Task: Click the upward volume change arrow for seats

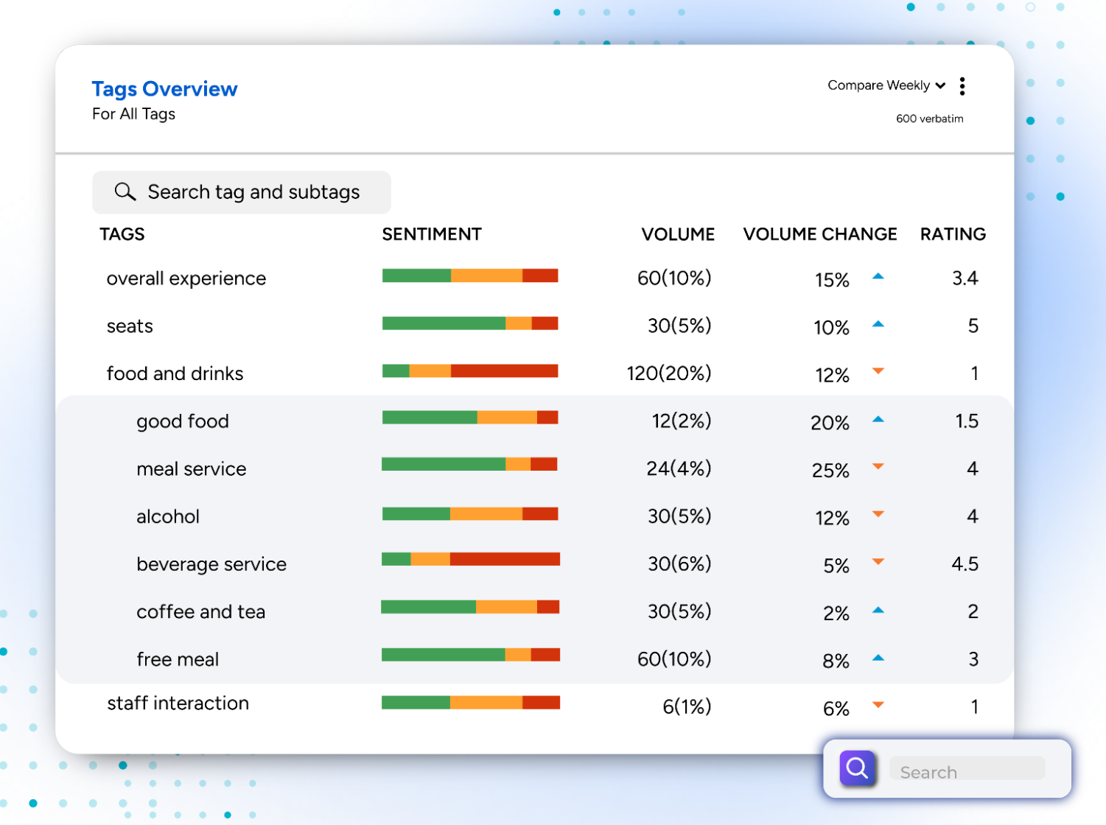Action: (878, 324)
